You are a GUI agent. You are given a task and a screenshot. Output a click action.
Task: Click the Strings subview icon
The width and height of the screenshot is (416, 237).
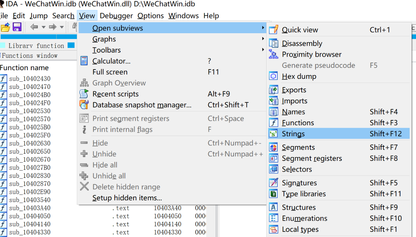[274, 134]
